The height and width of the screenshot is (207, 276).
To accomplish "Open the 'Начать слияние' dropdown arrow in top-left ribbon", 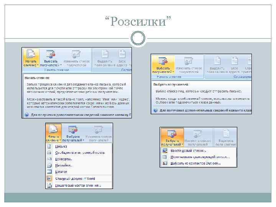I will 38,65.
